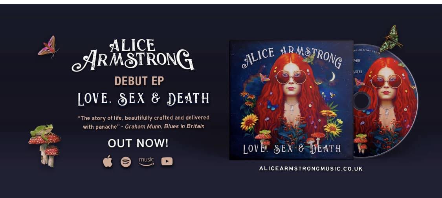442x198 pixels.
Task: Click the OUT NOW! text
Action: click(138, 143)
